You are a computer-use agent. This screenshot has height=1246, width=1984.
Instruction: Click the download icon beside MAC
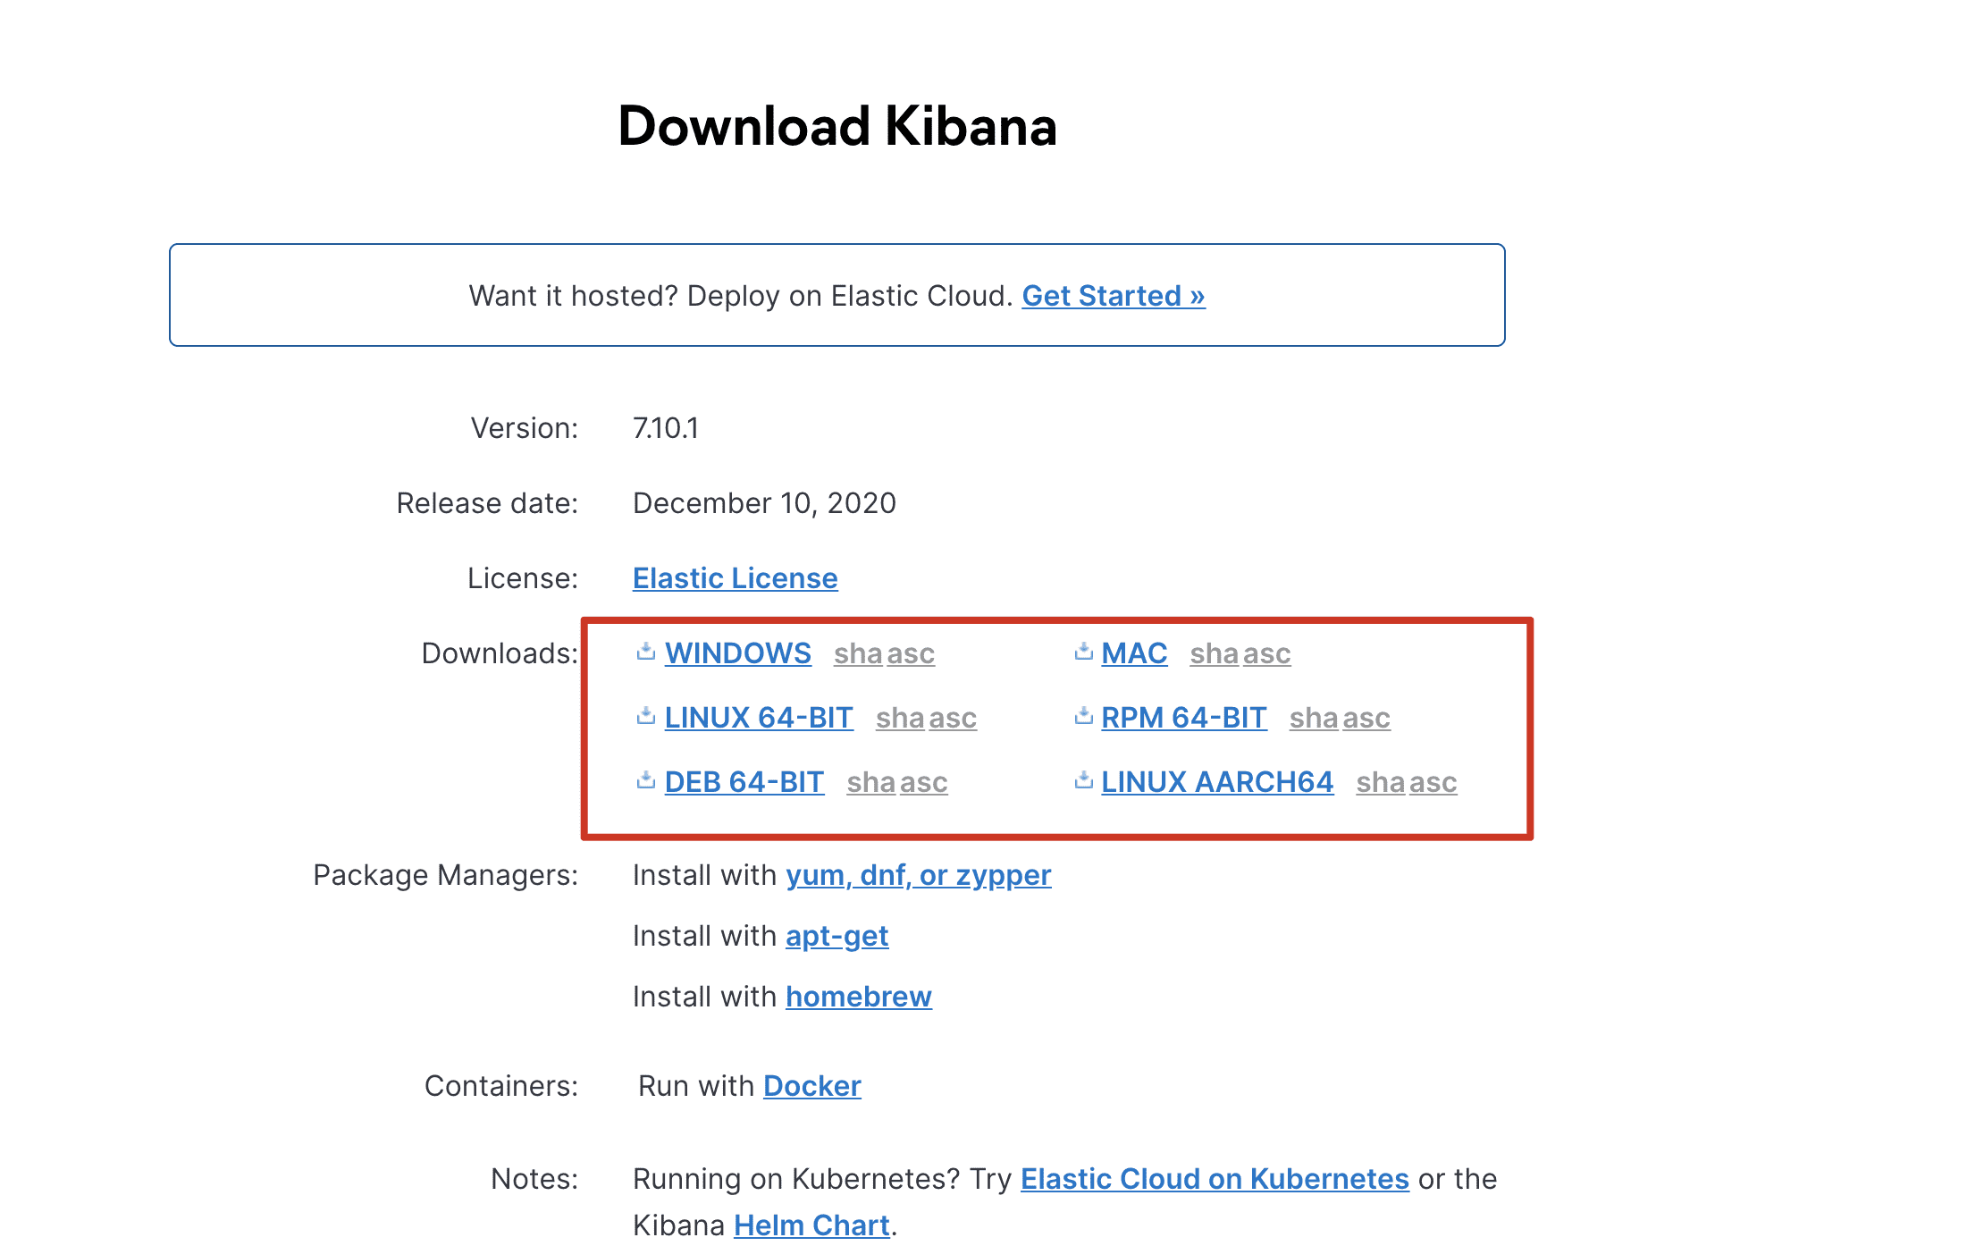click(1083, 652)
